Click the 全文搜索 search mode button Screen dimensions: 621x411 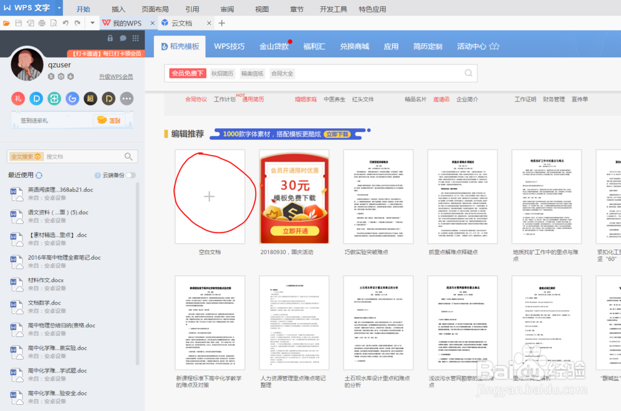click(25, 156)
